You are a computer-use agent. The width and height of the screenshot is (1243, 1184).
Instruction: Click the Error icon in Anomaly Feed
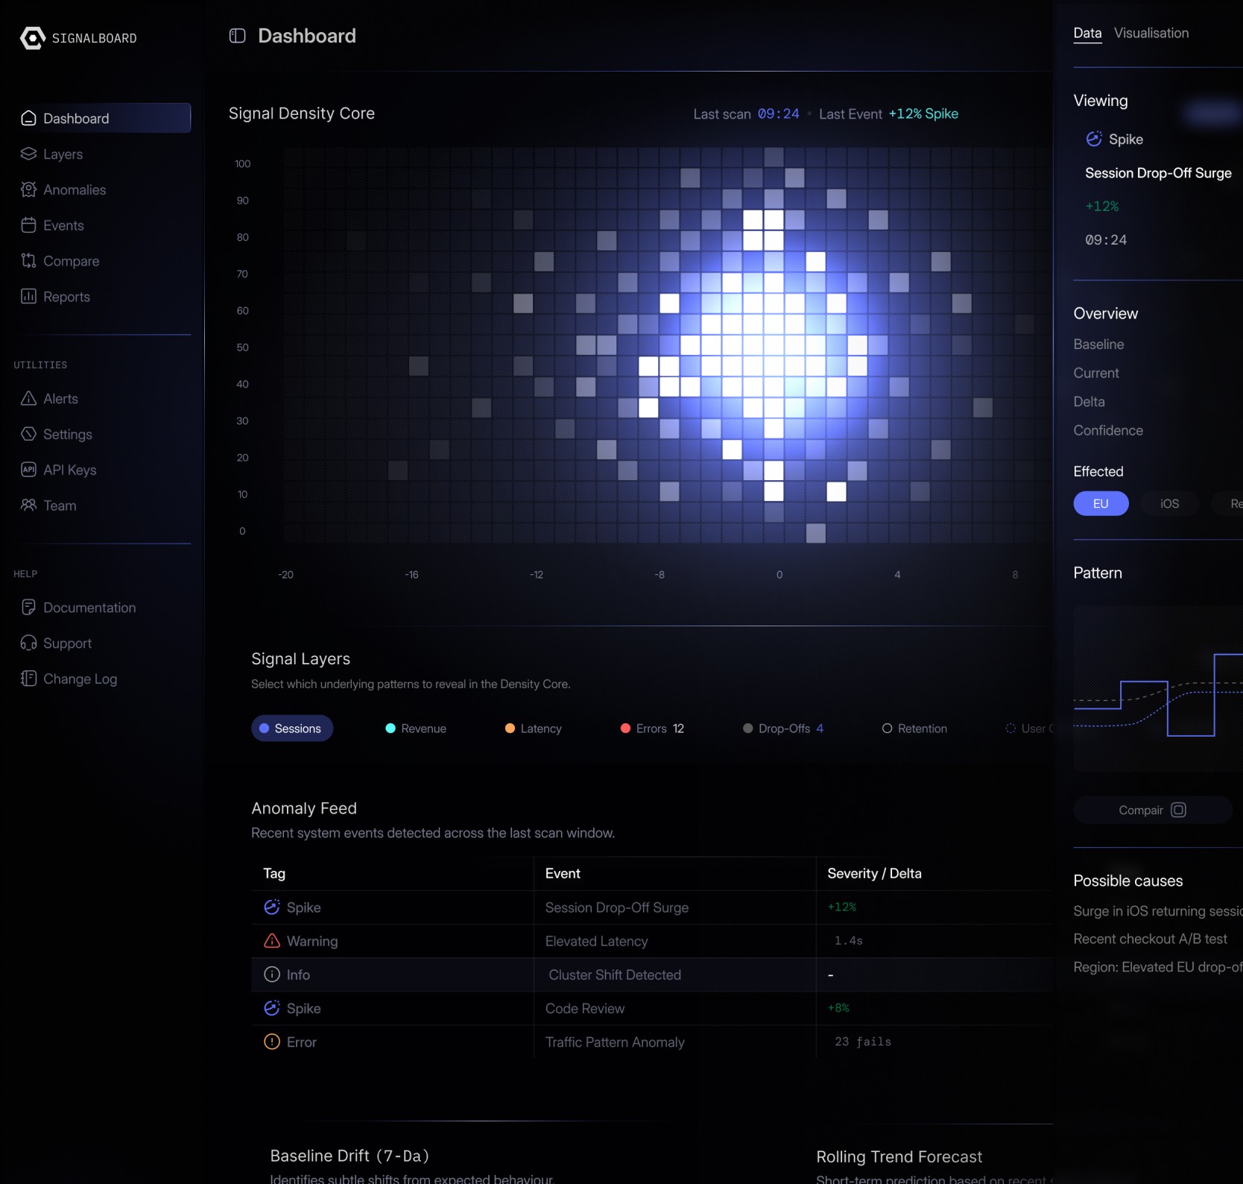[272, 1042]
